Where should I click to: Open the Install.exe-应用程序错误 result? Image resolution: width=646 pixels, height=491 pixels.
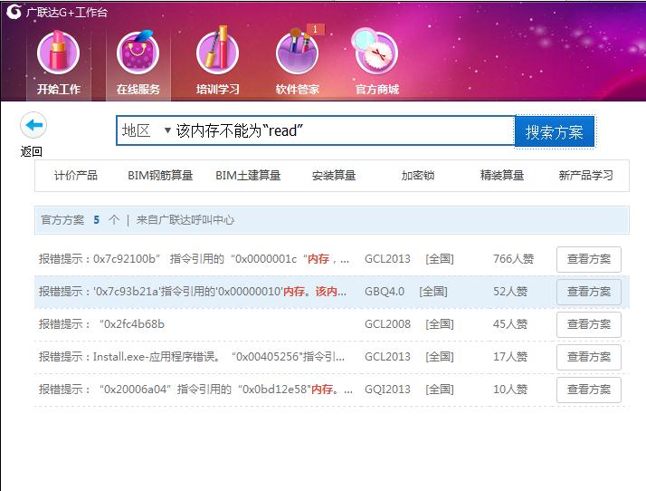tap(192, 357)
